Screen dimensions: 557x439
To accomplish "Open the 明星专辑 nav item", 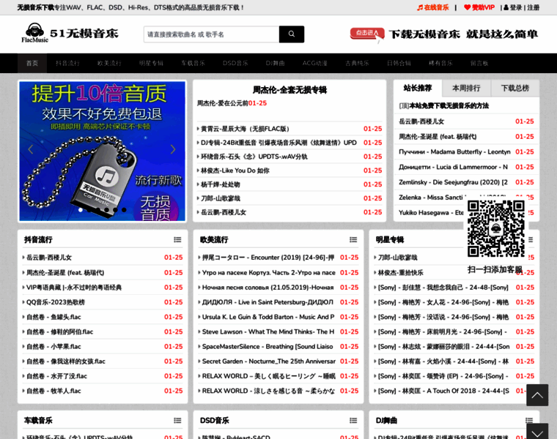I will pos(151,63).
